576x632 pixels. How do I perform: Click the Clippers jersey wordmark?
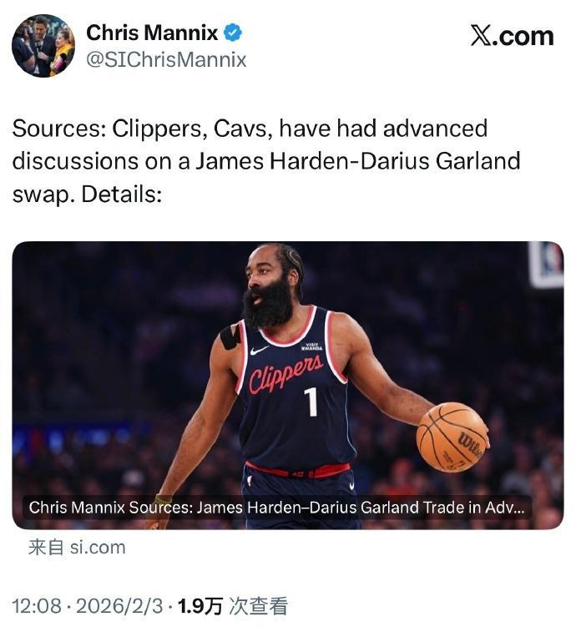285,375
